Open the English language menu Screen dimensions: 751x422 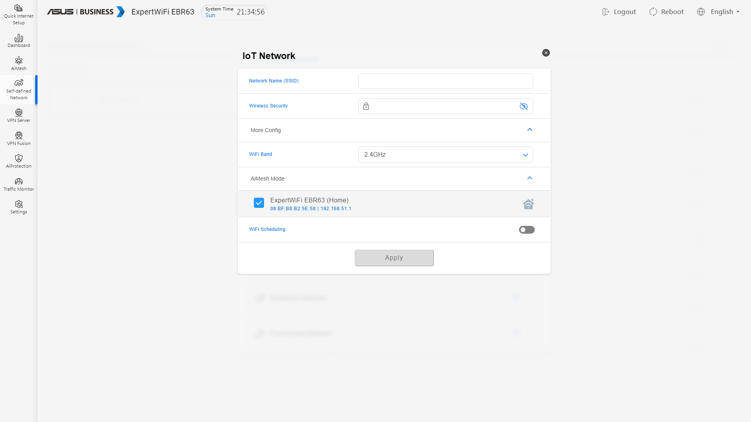[719, 12]
